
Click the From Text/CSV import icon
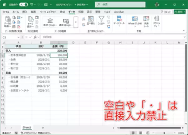pos(14,17)
